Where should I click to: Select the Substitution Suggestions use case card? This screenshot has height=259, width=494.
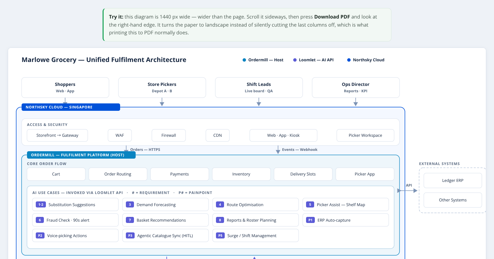coord(76,204)
